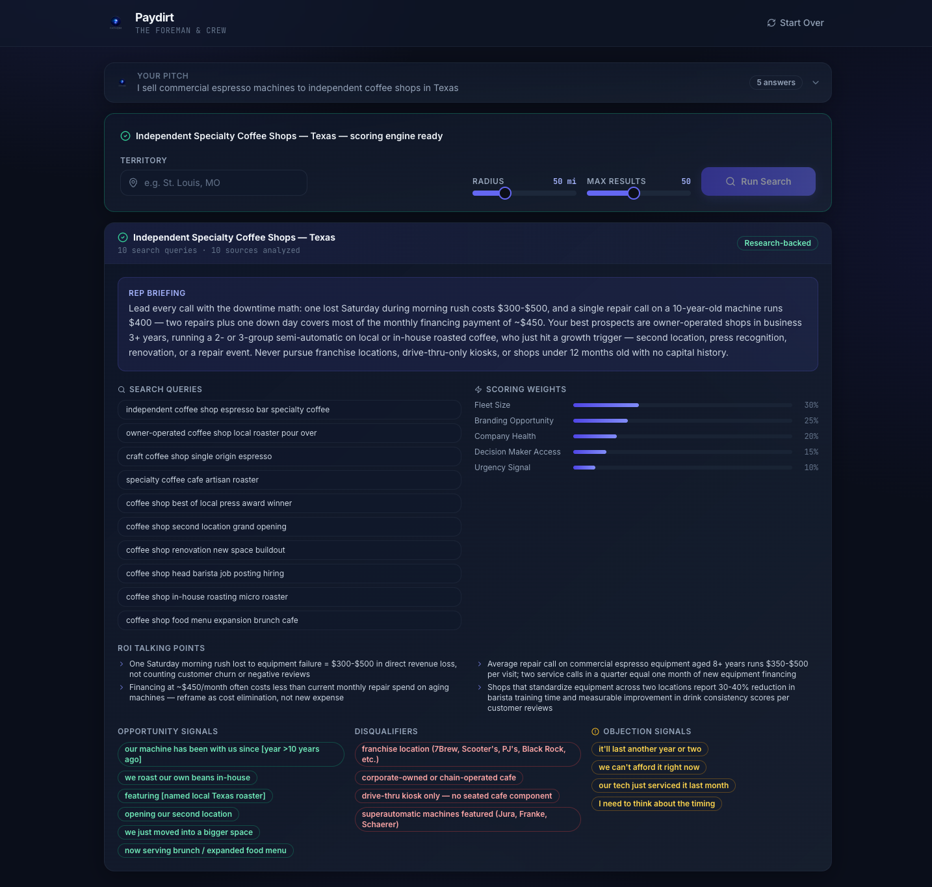Click 'I need to think about the timing' objection
Screen dimensions: 932x887
(656, 804)
